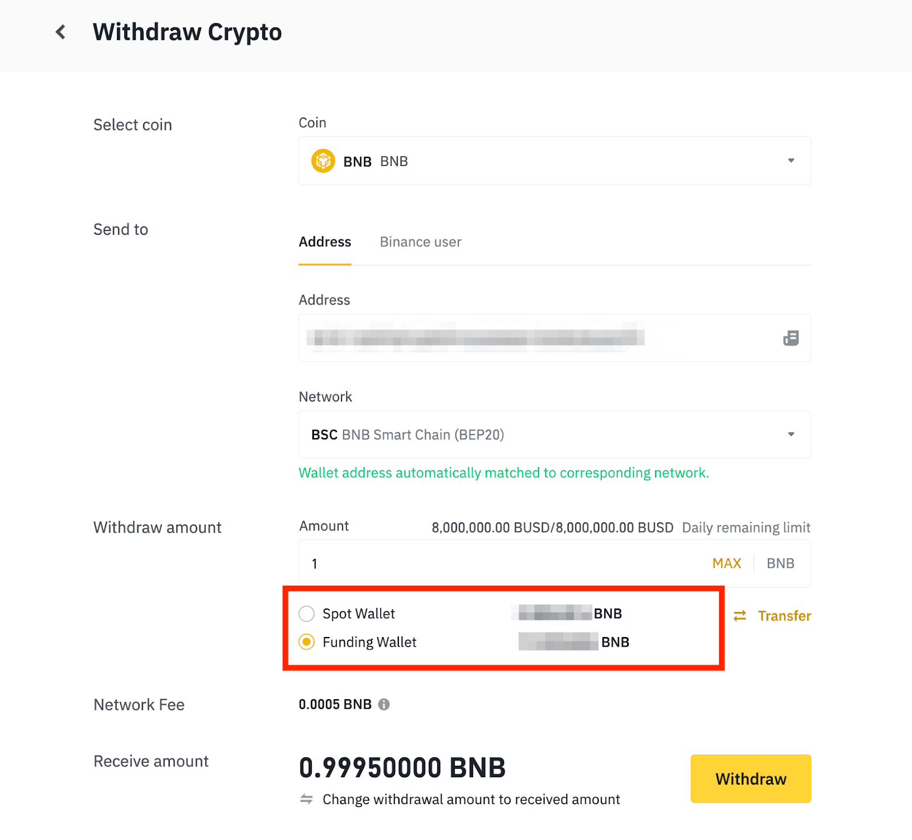
Task: Focus the withdraw Amount input field
Action: (502, 563)
